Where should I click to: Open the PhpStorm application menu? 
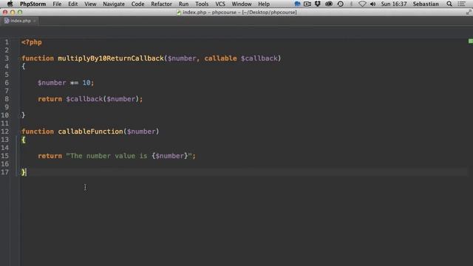(33, 4)
